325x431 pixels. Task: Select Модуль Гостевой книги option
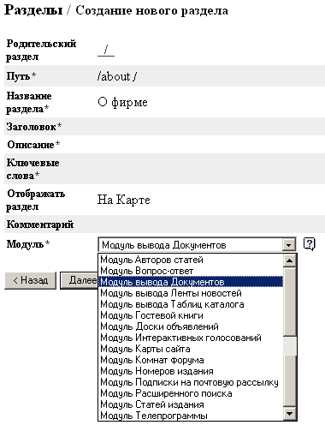pyautogui.click(x=191, y=315)
